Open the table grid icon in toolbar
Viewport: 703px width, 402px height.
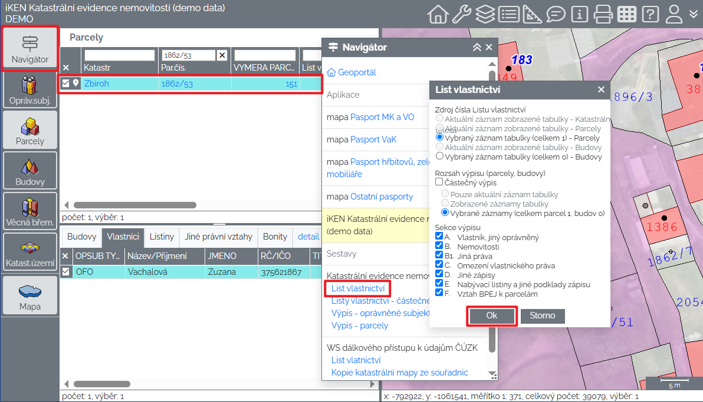(627, 14)
